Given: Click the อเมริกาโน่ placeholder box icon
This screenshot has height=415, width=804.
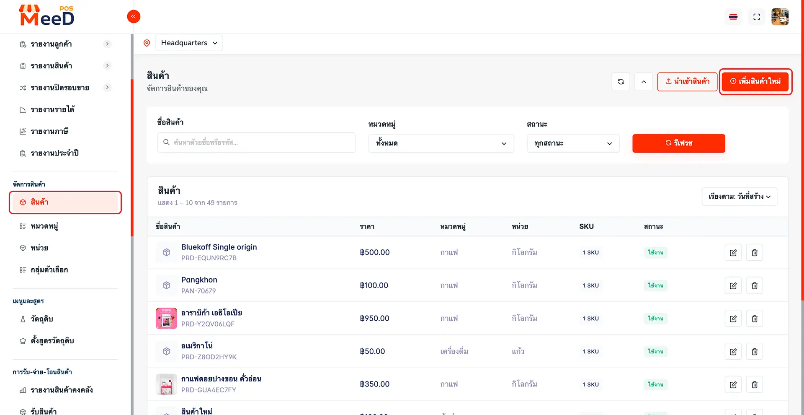Looking at the screenshot, I should (x=166, y=351).
